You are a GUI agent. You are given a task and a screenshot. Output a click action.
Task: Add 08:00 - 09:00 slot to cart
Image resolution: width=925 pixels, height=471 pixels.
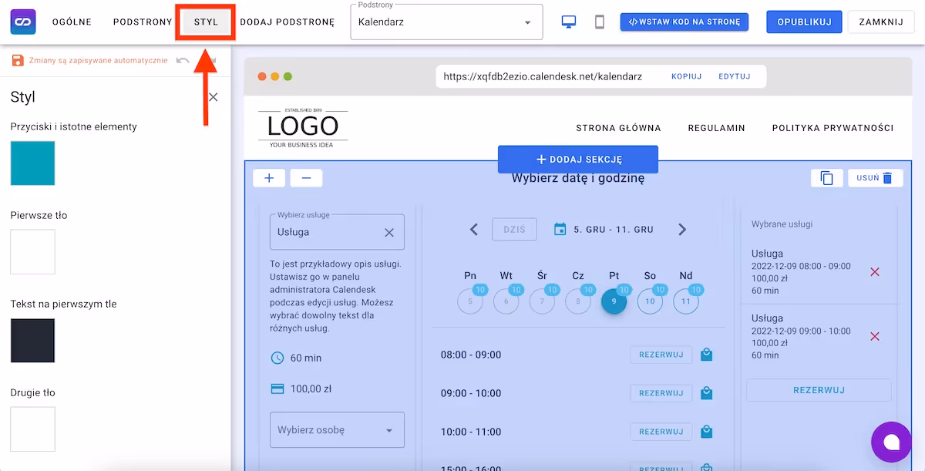pos(706,355)
